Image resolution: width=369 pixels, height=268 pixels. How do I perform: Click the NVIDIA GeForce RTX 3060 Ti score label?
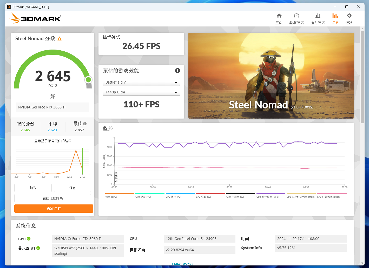click(53, 107)
